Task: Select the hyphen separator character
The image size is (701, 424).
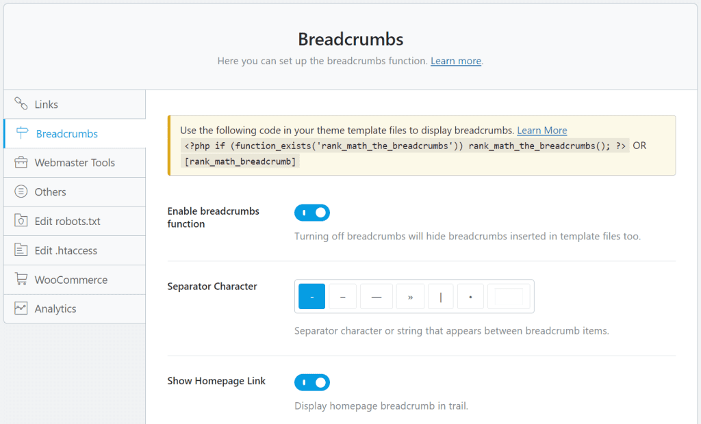Action: pos(311,296)
